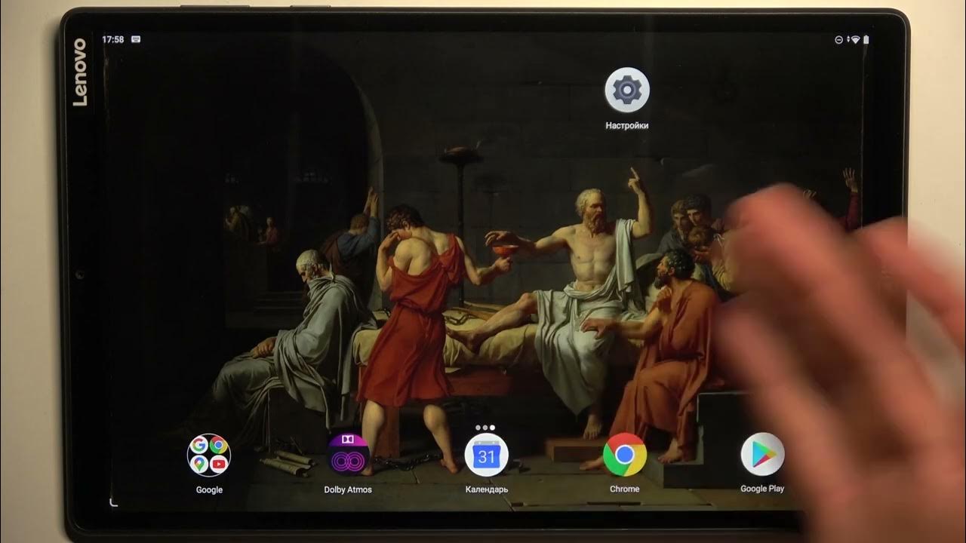Tap the Chrome label
Screen dimensions: 966x543
tap(625, 489)
